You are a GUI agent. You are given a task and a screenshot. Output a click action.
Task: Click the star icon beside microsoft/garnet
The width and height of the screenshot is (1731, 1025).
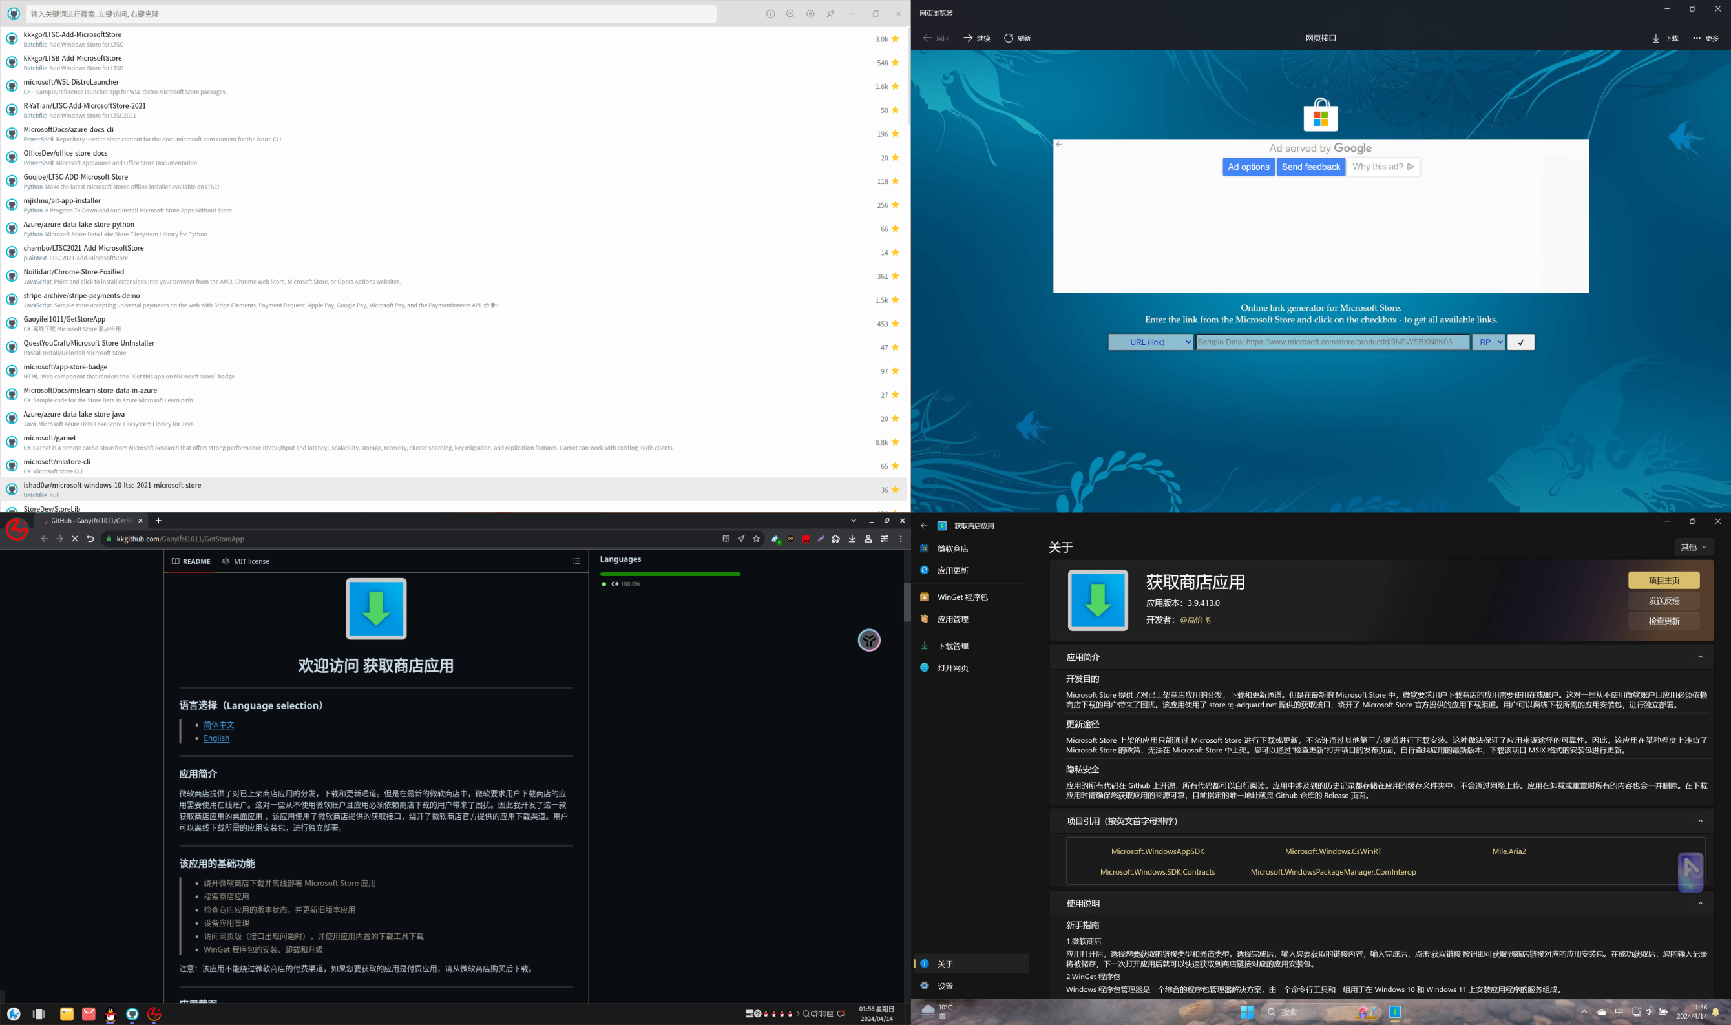coord(895,442)
